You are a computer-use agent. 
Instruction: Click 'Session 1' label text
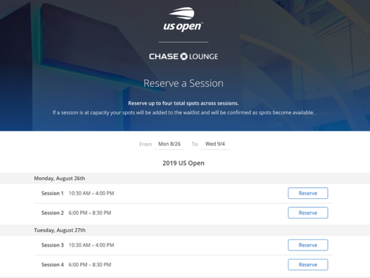[x=53, y=193]
